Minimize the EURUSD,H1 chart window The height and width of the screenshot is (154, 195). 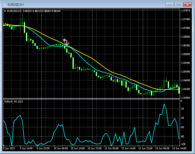(169, 4)
